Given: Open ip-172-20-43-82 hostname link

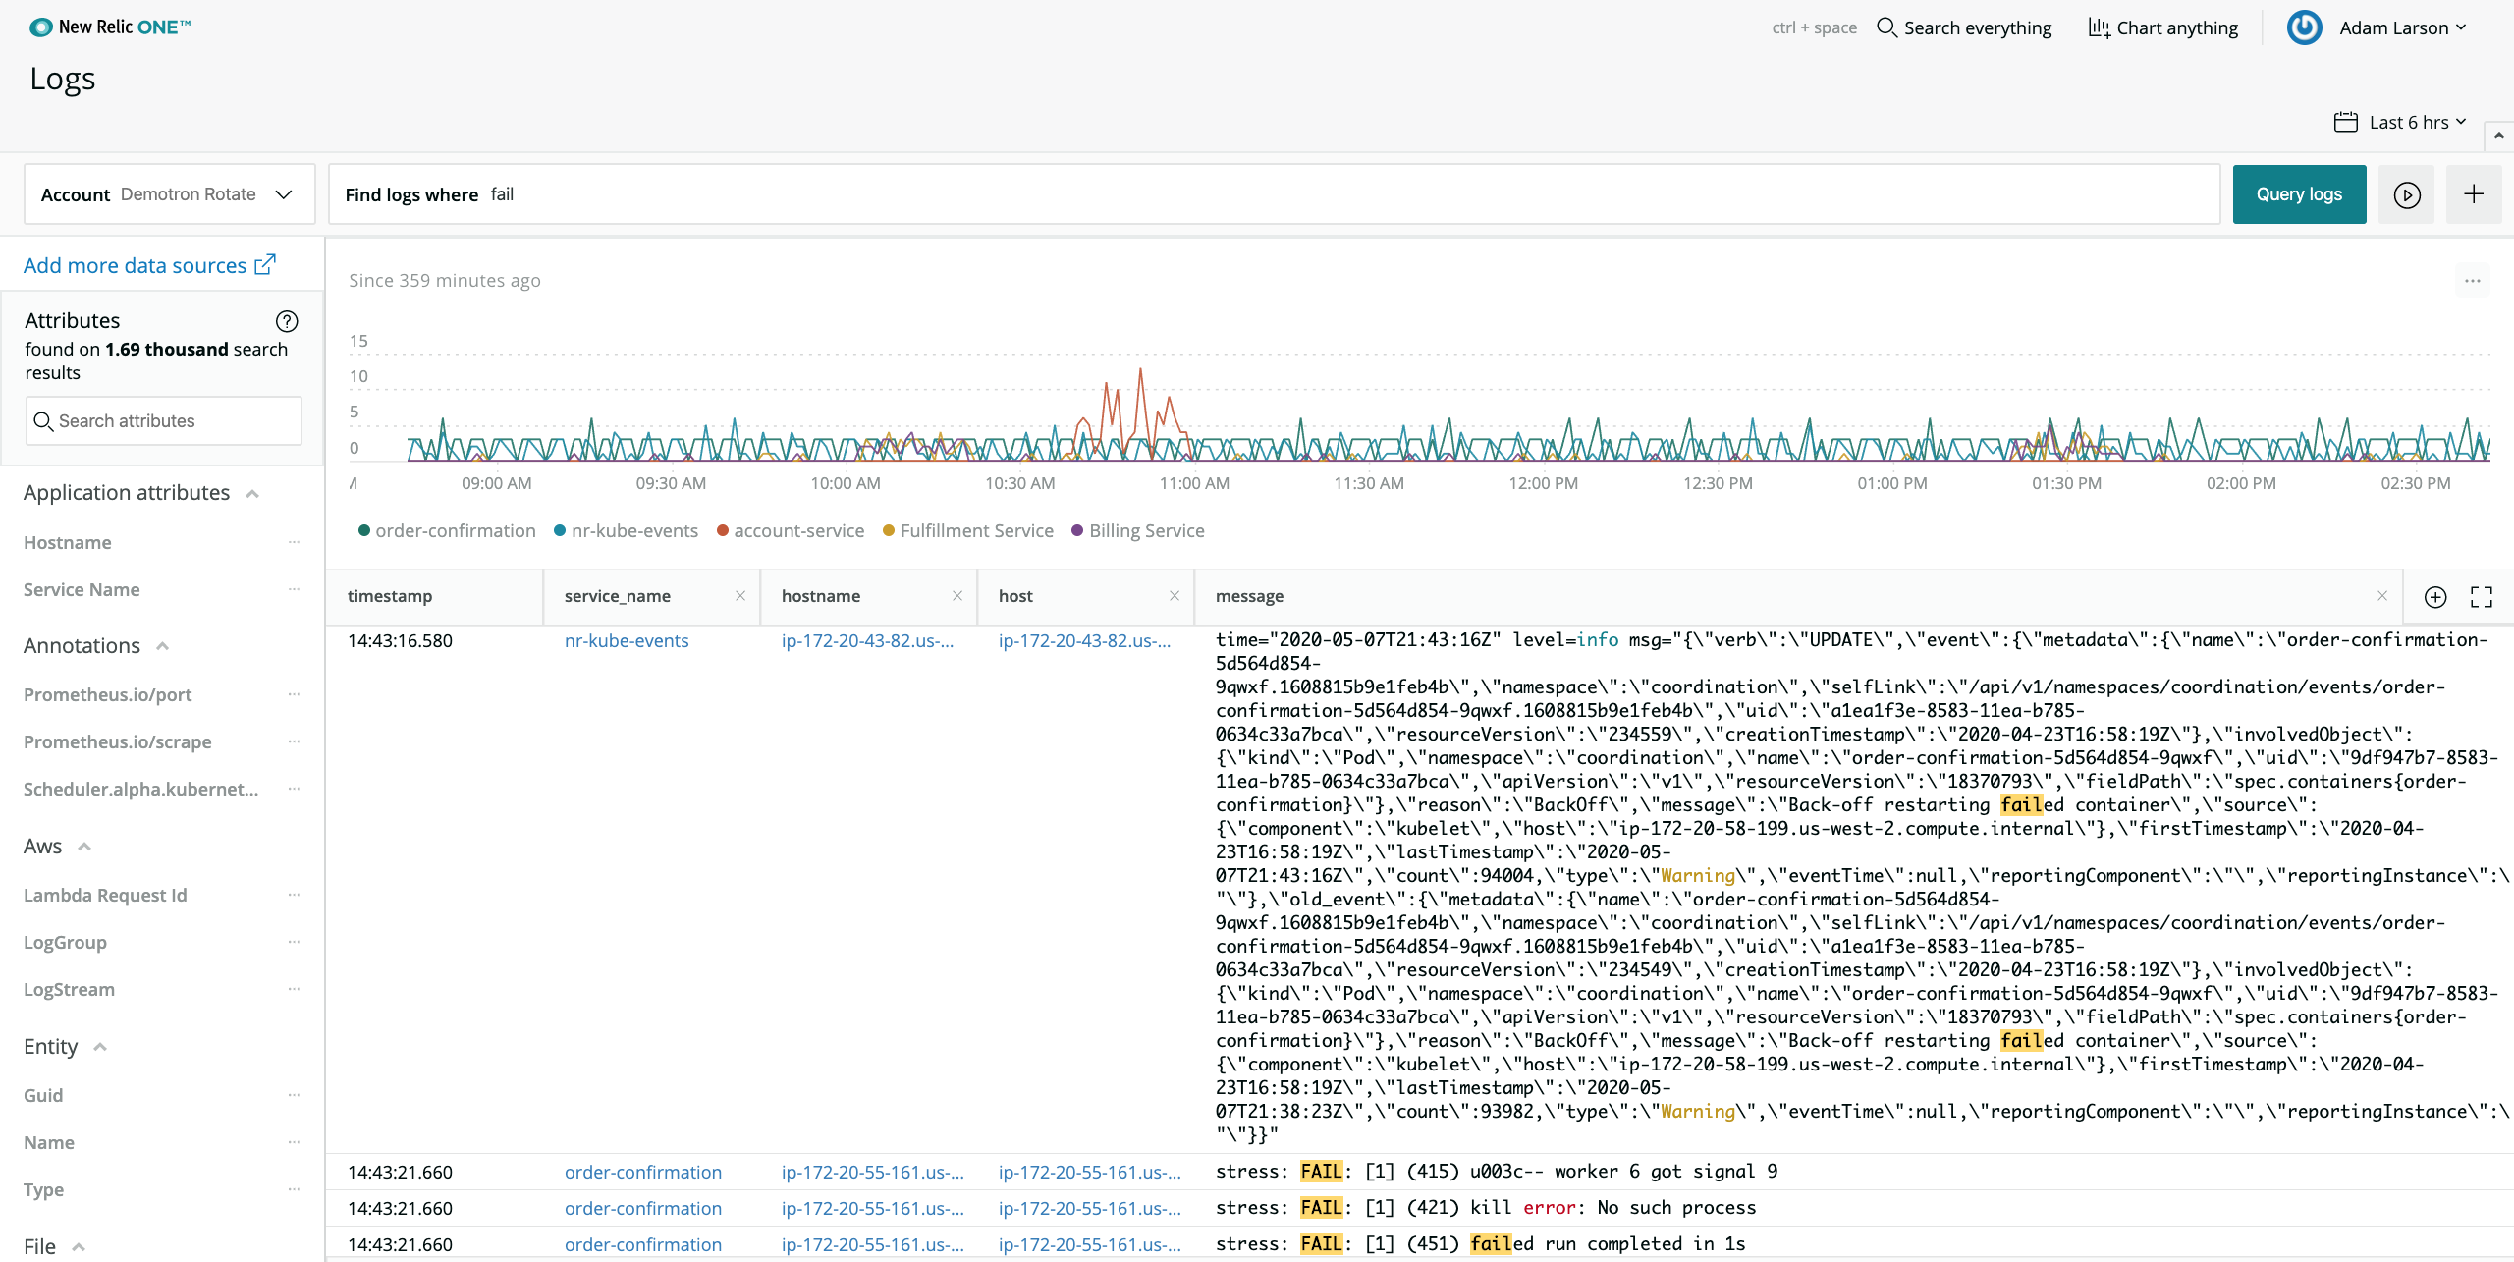Looking at the screenshot, I should [867, 640].
